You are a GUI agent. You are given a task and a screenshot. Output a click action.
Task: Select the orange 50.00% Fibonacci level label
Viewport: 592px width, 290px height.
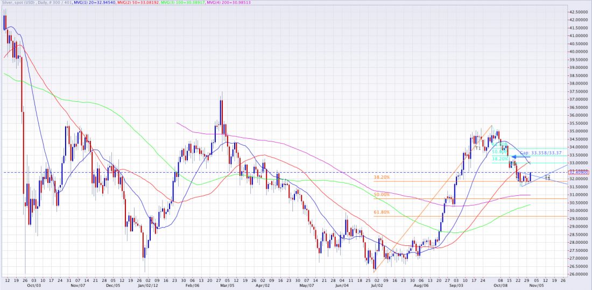381,194
